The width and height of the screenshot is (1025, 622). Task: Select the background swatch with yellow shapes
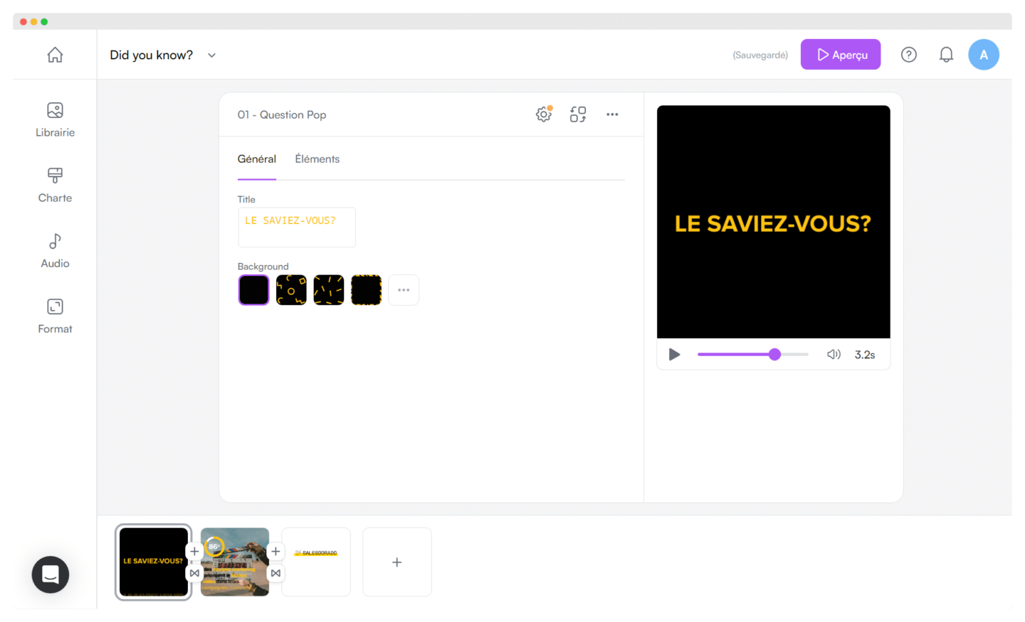291,290
